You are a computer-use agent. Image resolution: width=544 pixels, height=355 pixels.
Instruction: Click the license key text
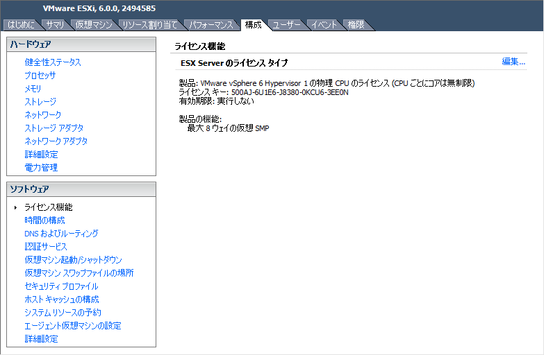pos(264,92)
